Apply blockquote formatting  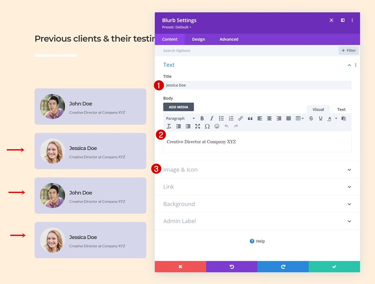pyautogui.click(x=250, y=118)
